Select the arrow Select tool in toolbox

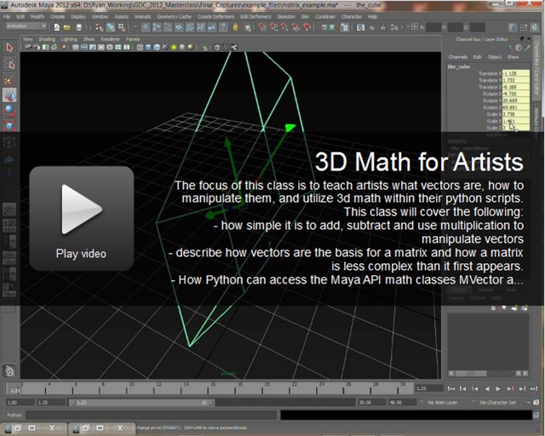(9, 48)
